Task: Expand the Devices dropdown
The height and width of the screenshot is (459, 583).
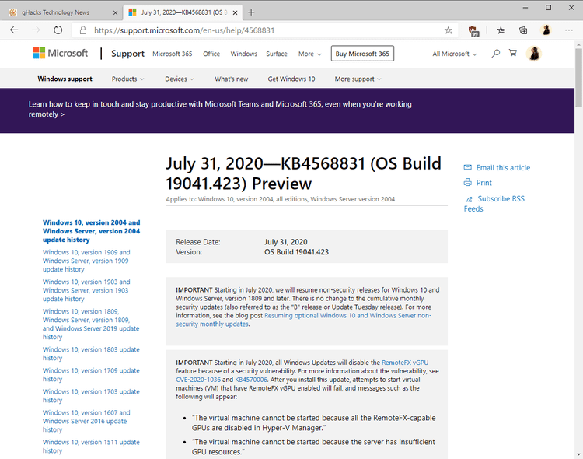Action: click(x=180, y=79)
